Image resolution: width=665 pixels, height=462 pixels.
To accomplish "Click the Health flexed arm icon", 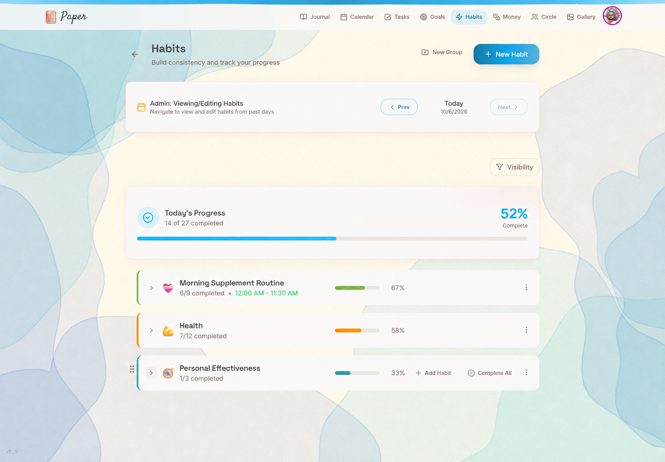I will (x=168, y=330).
